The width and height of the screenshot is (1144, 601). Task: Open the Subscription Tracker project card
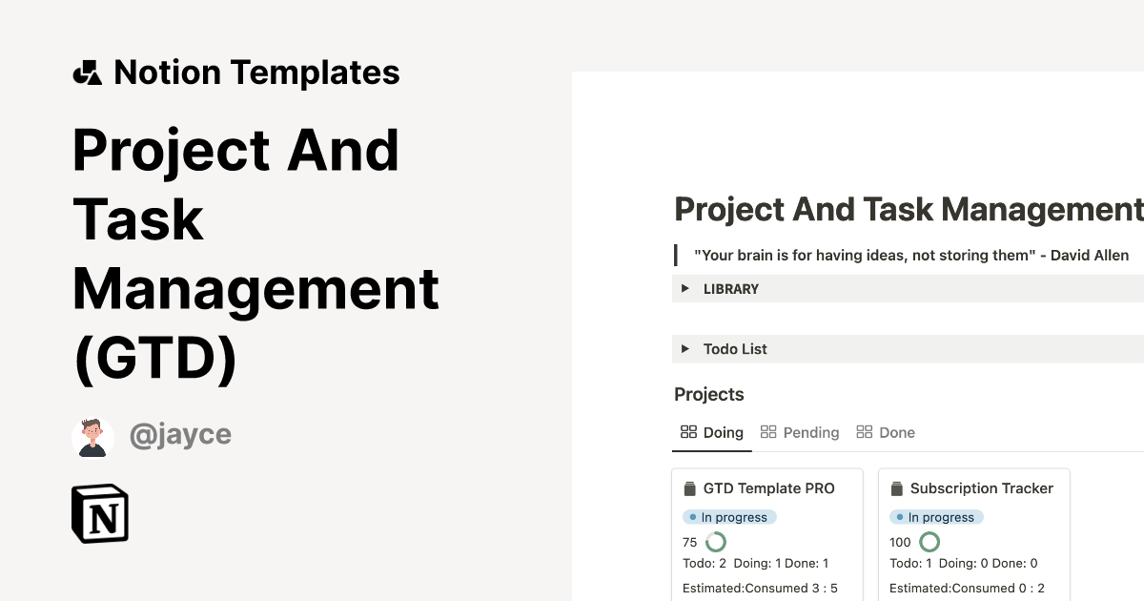[973, 534]
